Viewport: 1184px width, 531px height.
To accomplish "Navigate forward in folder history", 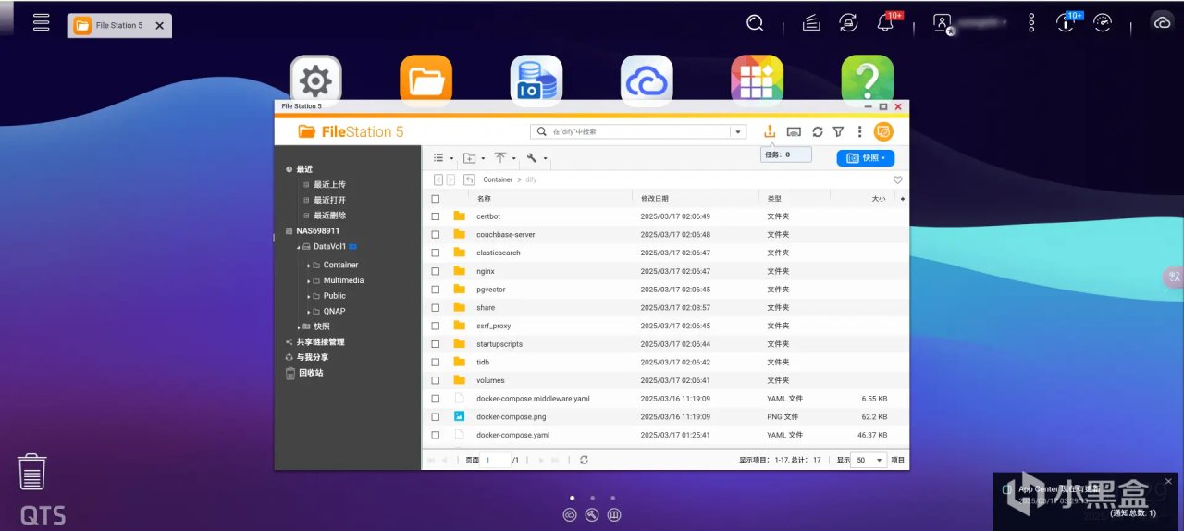I will [450, 179].
